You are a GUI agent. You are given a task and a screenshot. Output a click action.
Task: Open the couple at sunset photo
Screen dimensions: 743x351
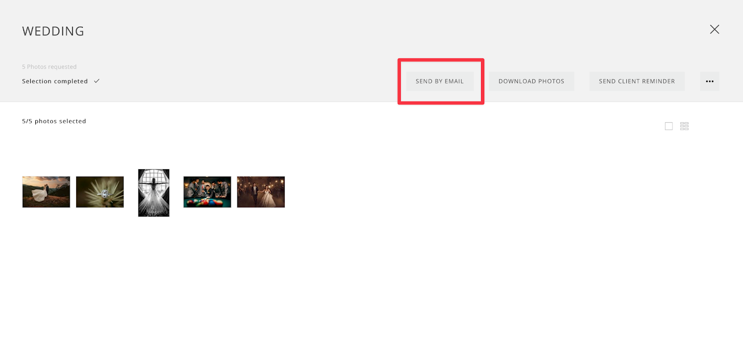pos(46,192)
